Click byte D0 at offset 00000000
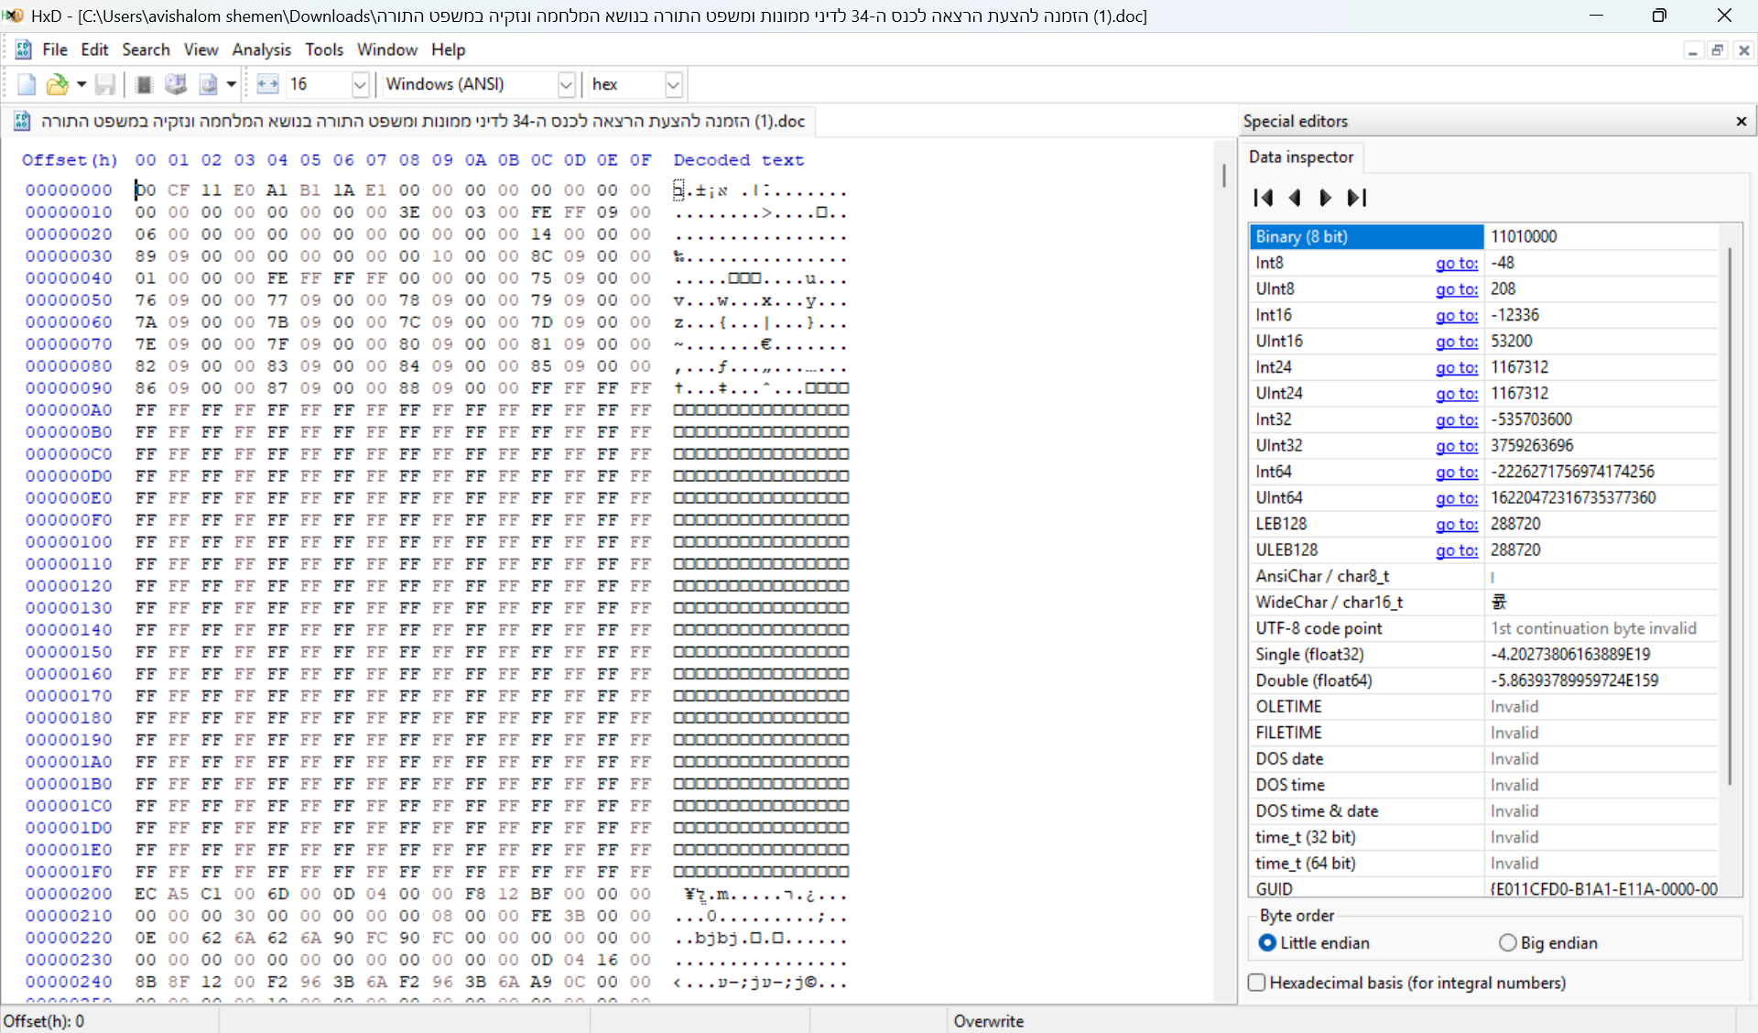This screenshot has width=1758, height=1033. (x=146, y=190)
